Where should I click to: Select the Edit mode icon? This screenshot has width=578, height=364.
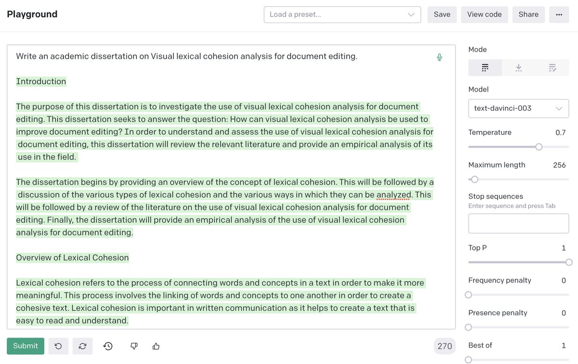tap(552, 68)
